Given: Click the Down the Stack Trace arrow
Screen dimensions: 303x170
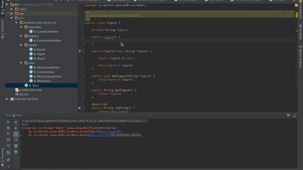Looking at the screenshot, I should (x=16, y=128).
